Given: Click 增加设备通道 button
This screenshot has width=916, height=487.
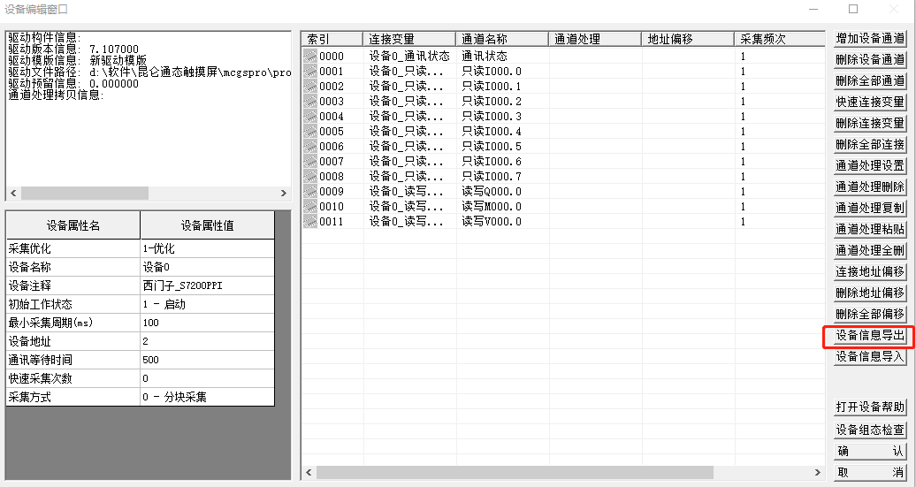Looking at the screenshot, I should click(870, 39).
